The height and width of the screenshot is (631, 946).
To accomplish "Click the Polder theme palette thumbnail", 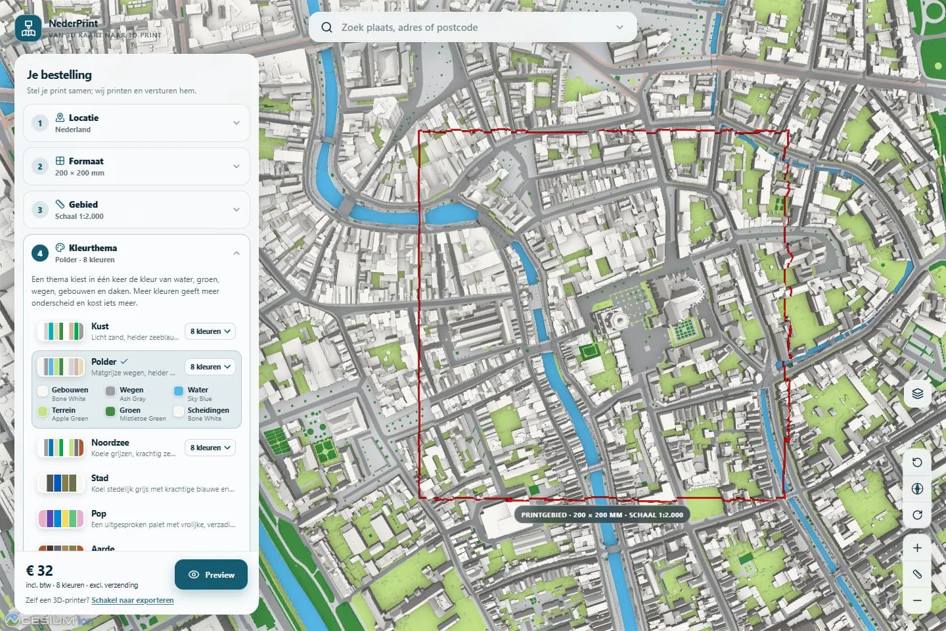I will [x=60, y=367].
